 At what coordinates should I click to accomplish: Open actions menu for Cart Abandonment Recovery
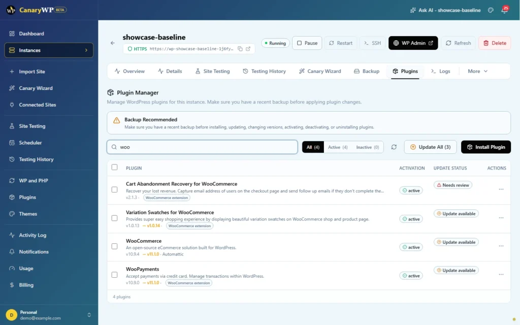pyautogui.click(x=501, y=189)
